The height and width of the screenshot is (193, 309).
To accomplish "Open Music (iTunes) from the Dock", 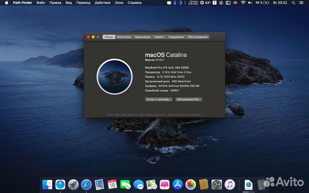I will (230, 184).
